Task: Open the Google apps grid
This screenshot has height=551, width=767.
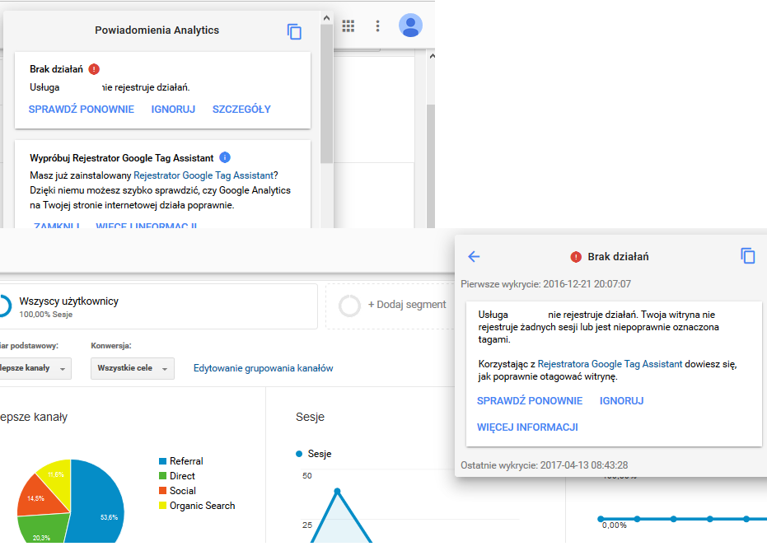Action: point(348,26)
